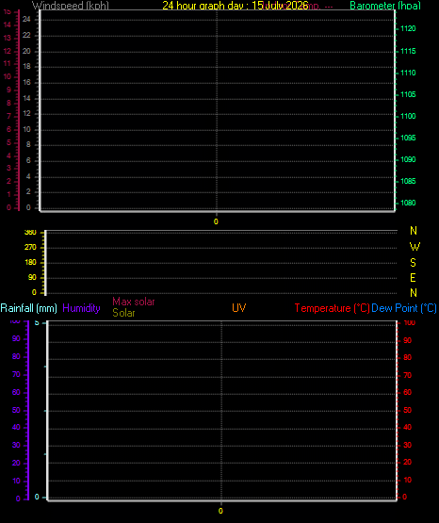Click the 40 value on red temperature axis
Image resolution: width=439 pixels, height=523 pixels.
tap(407, 427)
